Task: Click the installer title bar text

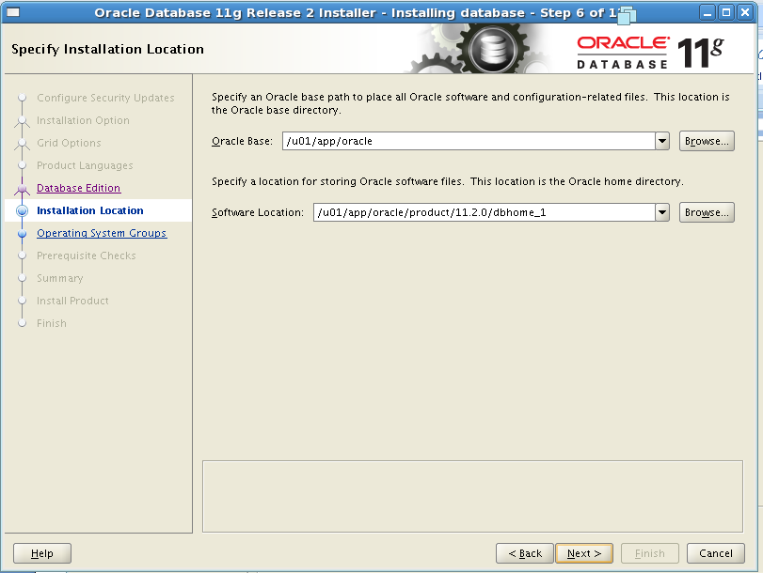Action: pyautogui.click(x=356, y=12)
